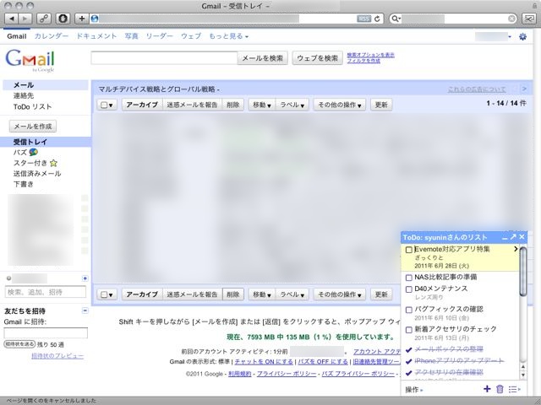
Task: Click the plus icon in the chat section
Action: 85,278
